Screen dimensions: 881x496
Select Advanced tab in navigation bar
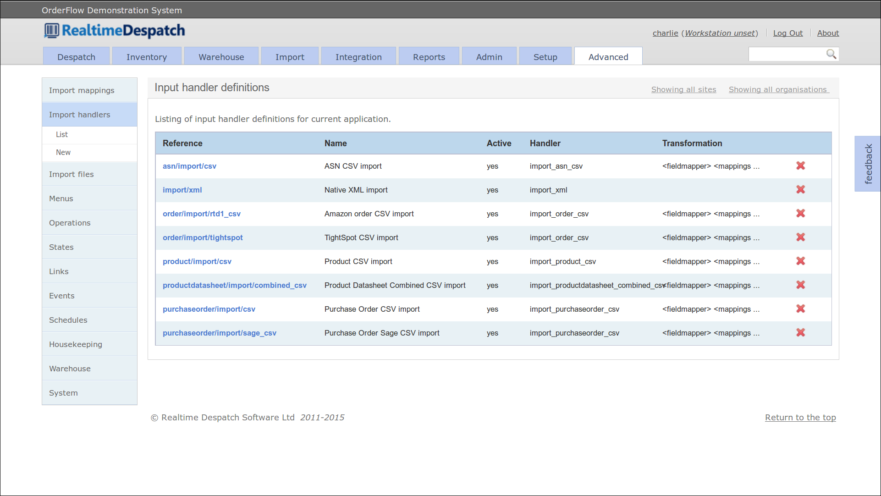[607, 57]
